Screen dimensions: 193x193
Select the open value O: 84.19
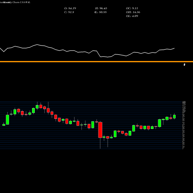pyautogui.click(x=70, y=8)
